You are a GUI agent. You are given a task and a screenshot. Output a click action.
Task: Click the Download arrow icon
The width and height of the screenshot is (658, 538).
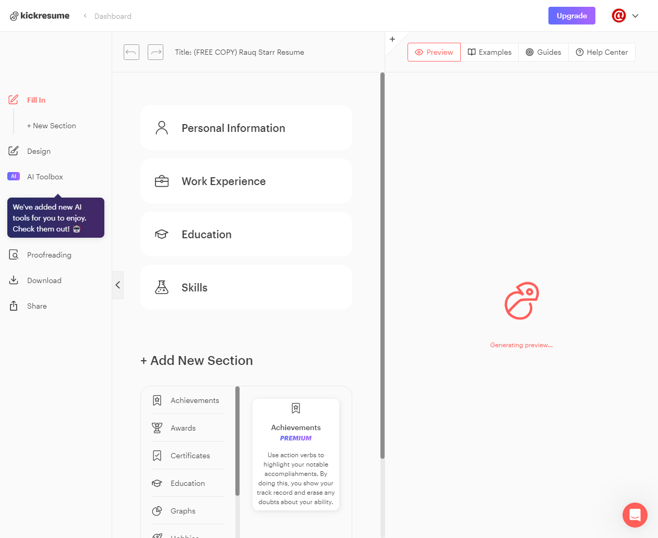(14, 280)
